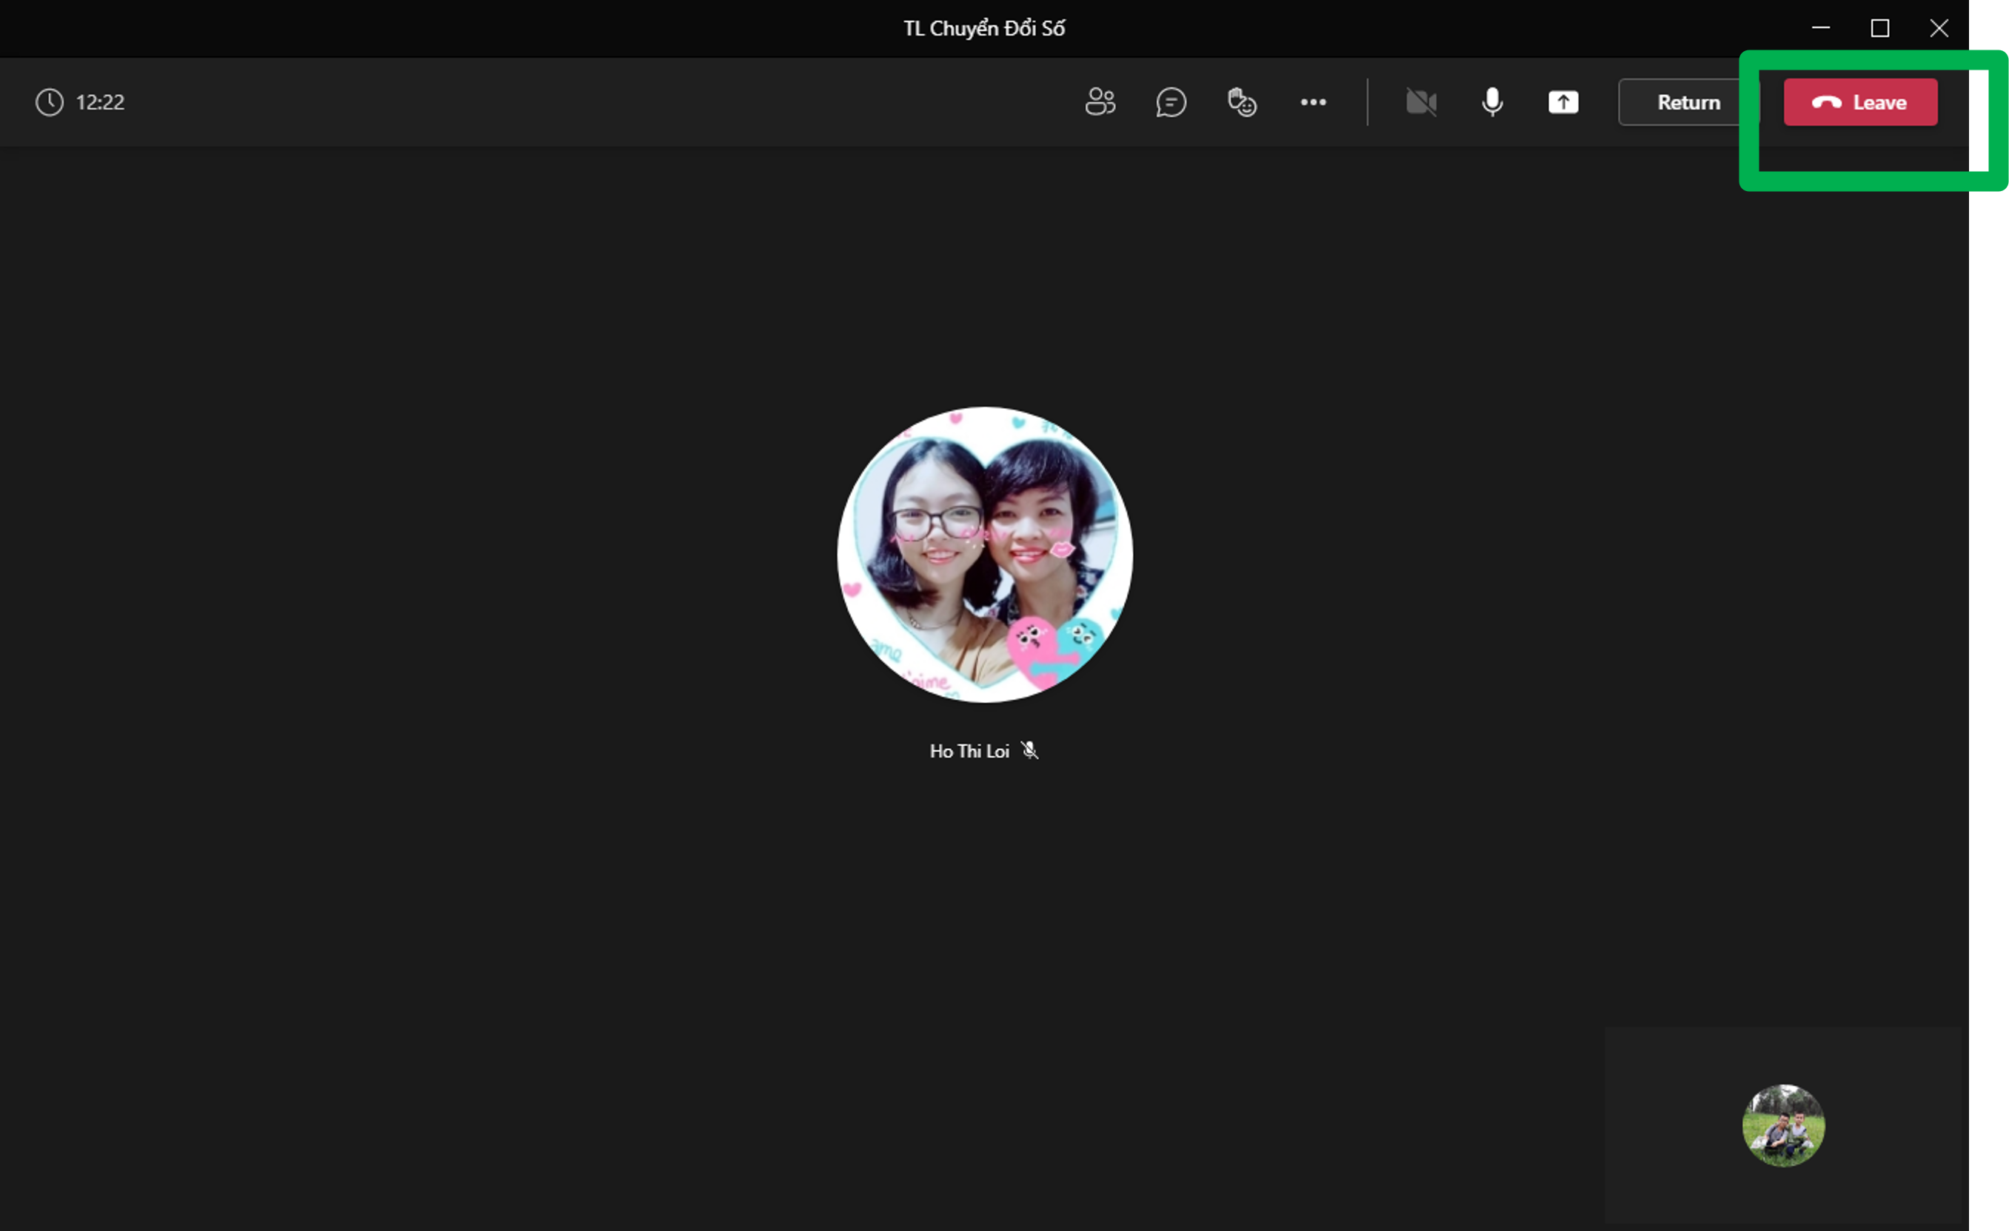Click the phone icon inside Leave button
This screenshot has height=1231, width=2009.
[x=1826, y=103]
